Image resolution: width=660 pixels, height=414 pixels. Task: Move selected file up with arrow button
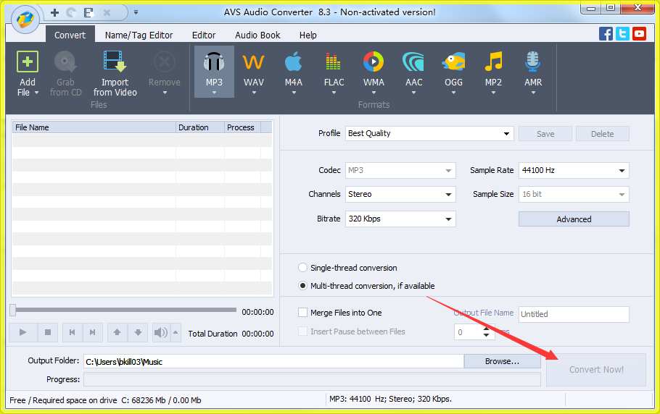click(x=117, y=332)
